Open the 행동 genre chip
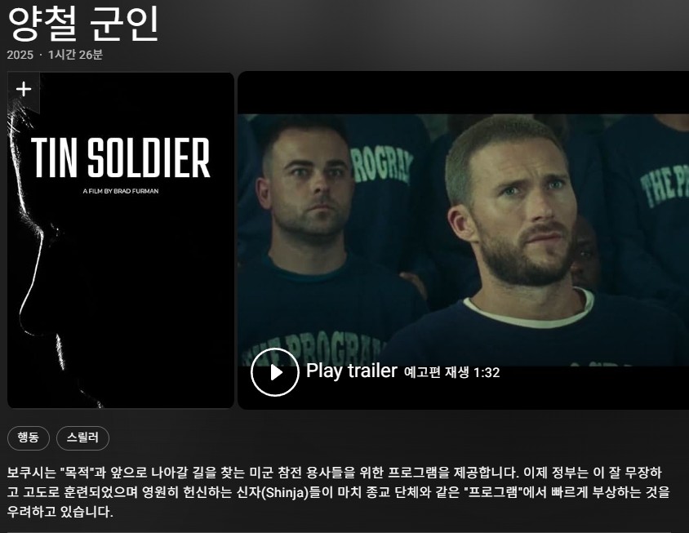This screenshot has height=533, width=689. (x=28, y=438)
